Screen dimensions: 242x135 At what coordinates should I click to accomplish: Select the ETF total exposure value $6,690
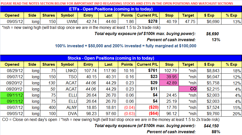click(212, 34)
